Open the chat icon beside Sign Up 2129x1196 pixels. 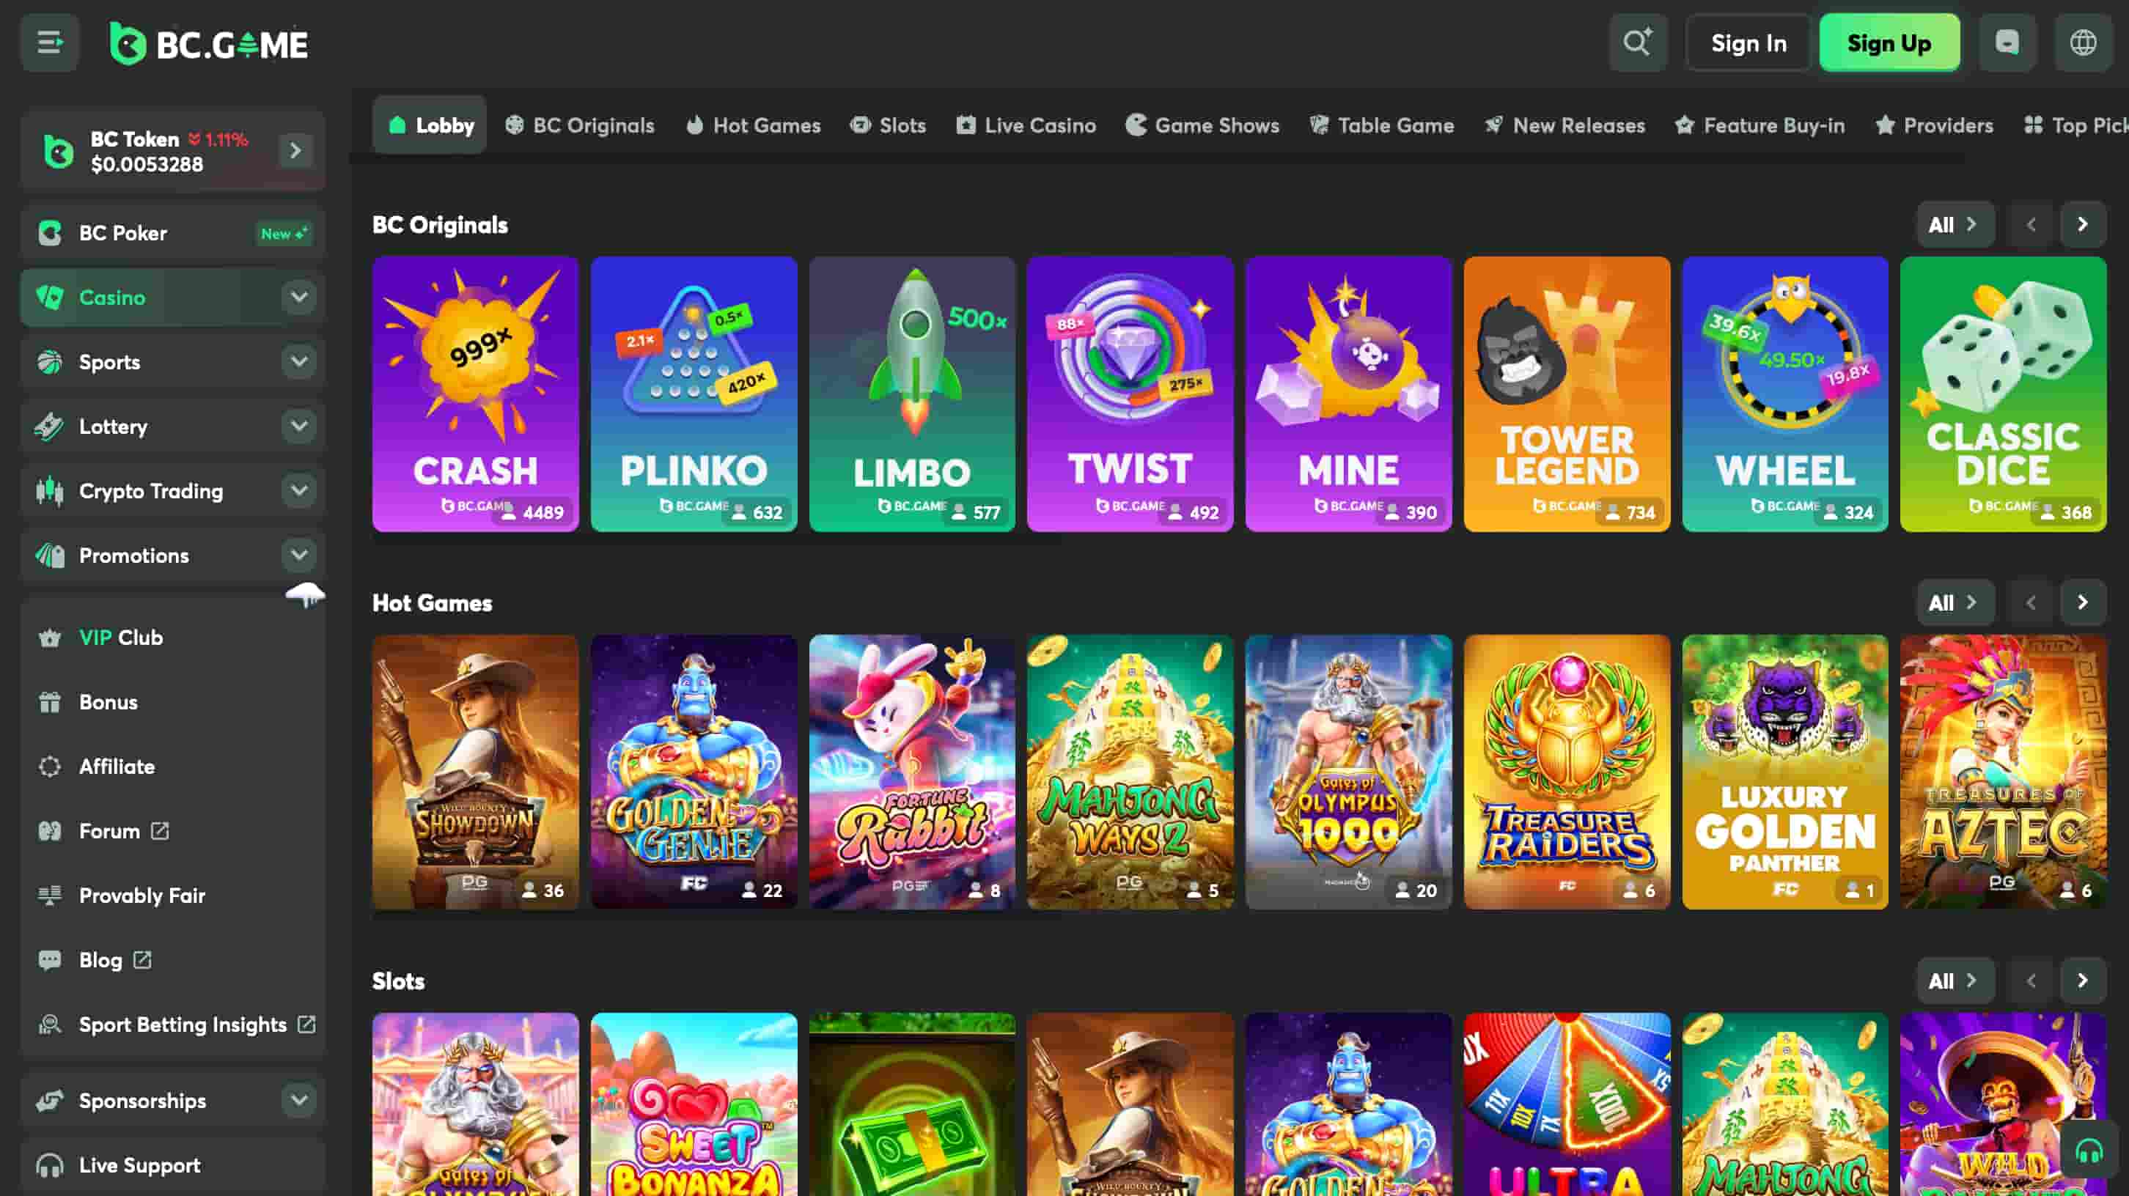2007,42
